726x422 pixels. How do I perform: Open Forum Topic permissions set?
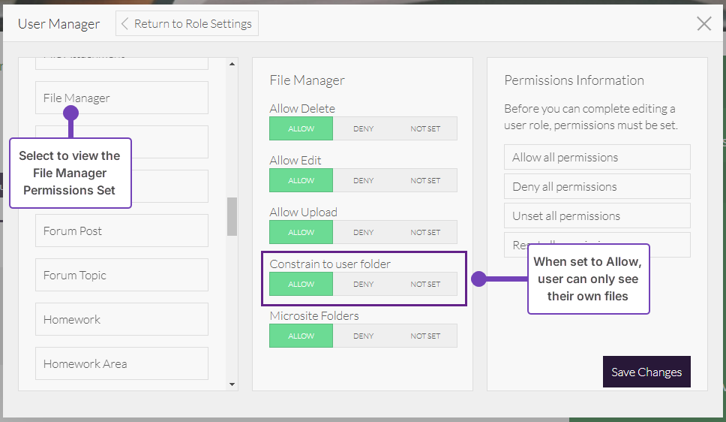(x=121, y=275)
